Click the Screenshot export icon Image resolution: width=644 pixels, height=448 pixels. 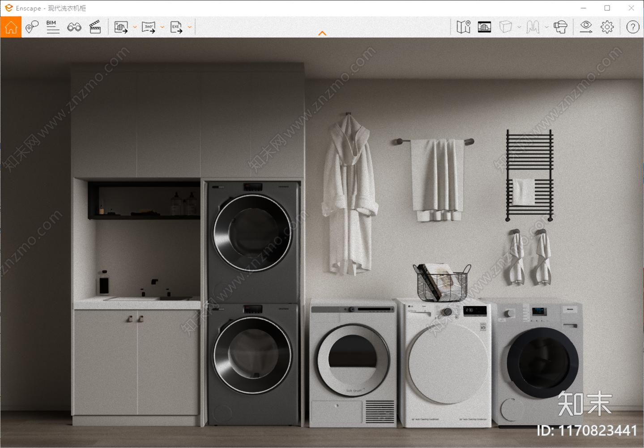(x=121, y=27)
